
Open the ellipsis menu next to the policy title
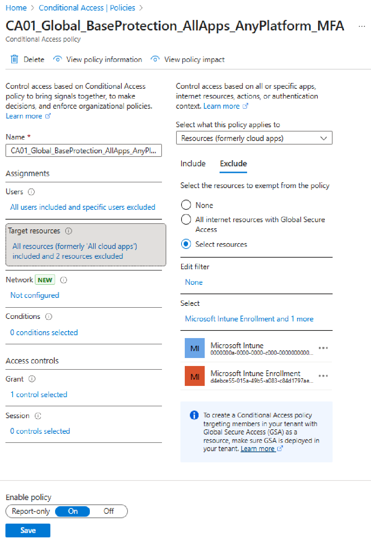[362, 26]
